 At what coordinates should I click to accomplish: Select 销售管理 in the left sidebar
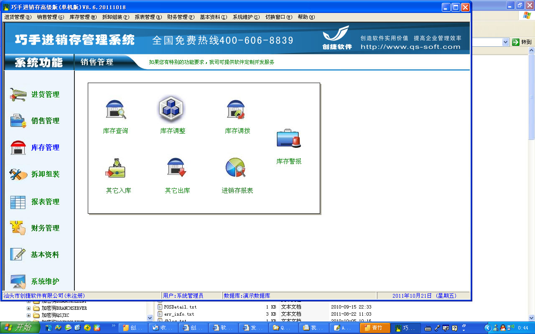(45, 121)
